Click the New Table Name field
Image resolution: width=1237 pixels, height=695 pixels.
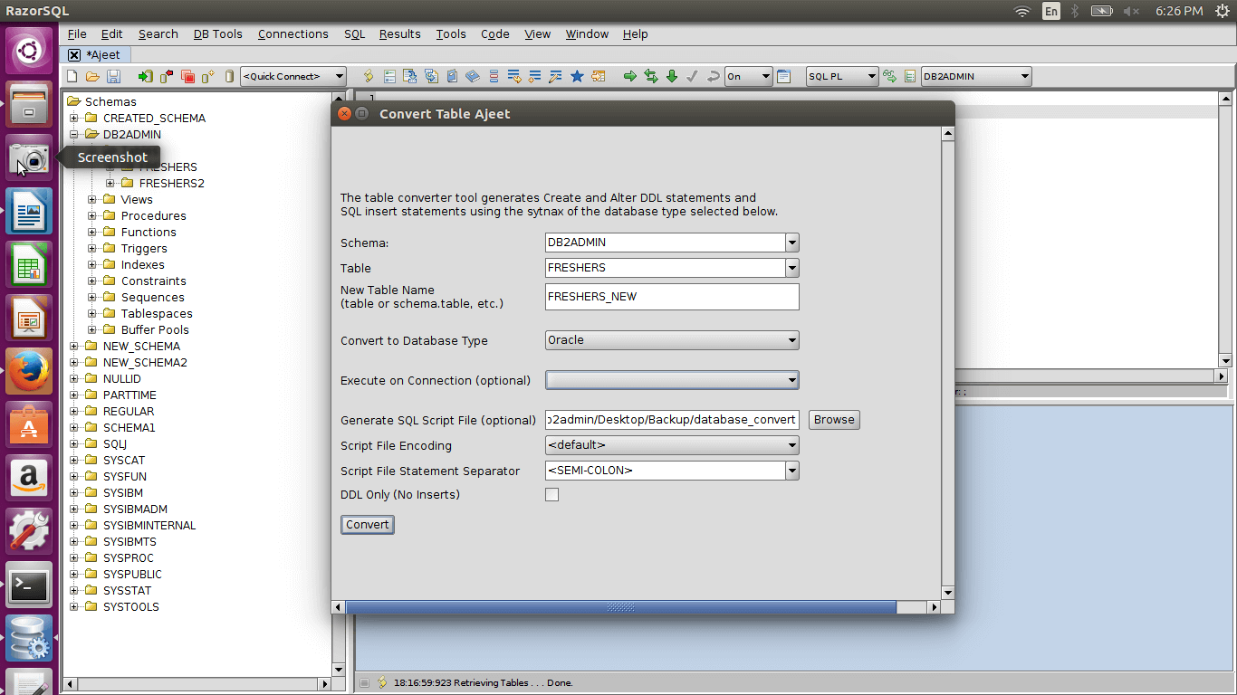(672, 297)
